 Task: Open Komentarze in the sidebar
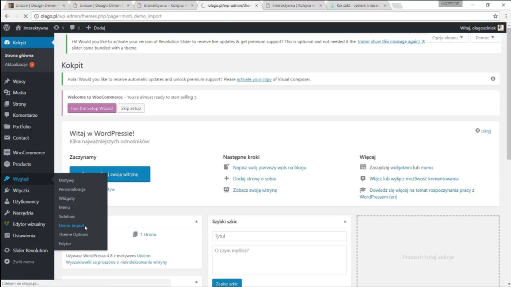pyautogui.click(x=25, y=115)
